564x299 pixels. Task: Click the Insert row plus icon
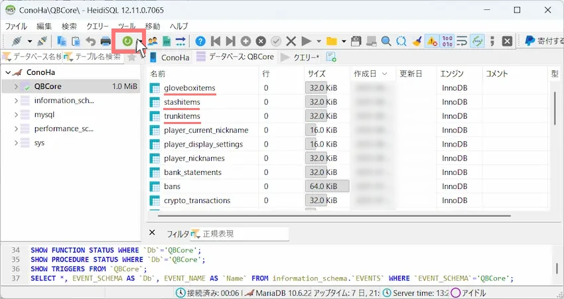point(246,41)
